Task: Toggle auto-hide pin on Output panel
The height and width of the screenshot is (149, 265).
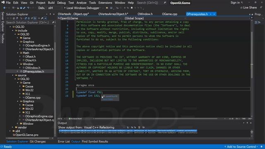Action: pos(247,123)
